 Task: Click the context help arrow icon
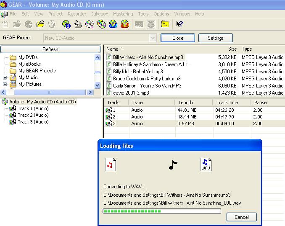click(x=179, y=24)
